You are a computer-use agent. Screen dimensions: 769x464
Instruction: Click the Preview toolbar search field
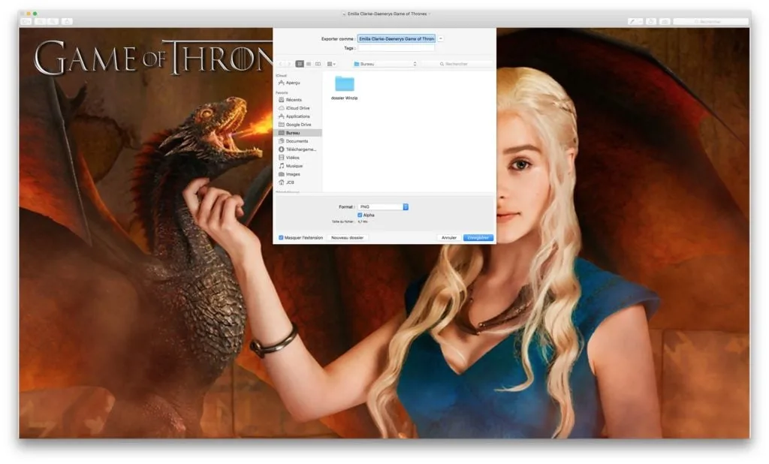click(710, 22)
